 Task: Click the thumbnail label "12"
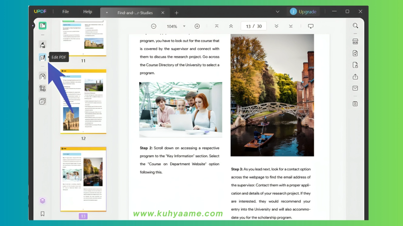(x=83, y=138)
